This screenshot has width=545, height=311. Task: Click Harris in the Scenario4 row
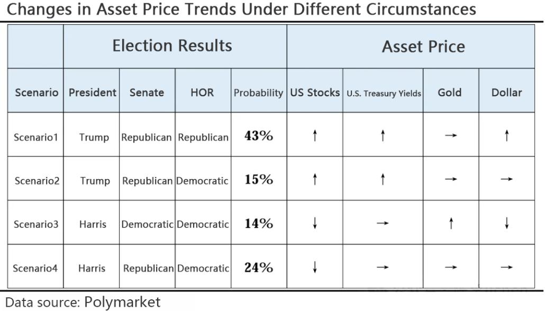tap(92, 268)
